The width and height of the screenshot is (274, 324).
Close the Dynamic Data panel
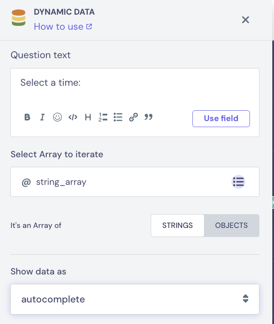coord(246,19)
